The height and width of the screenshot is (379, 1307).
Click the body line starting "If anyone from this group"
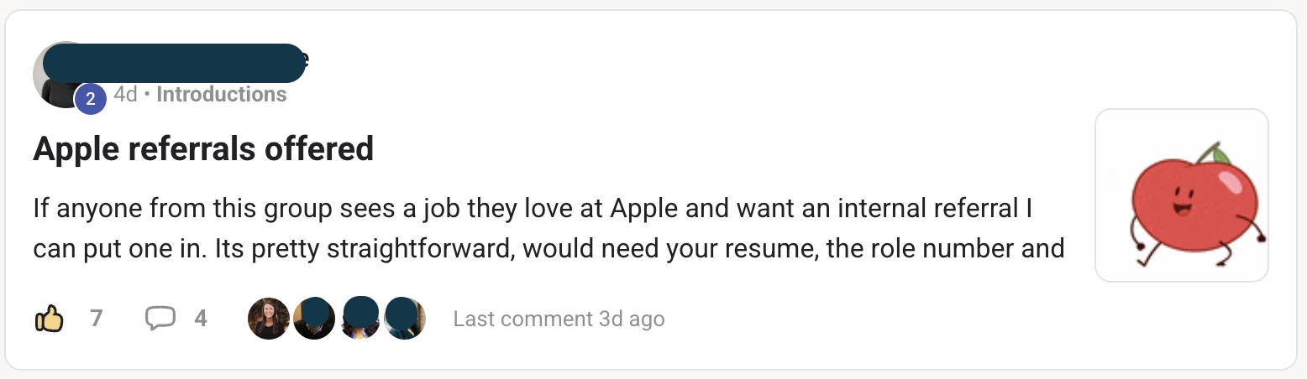tap(532, 208)
